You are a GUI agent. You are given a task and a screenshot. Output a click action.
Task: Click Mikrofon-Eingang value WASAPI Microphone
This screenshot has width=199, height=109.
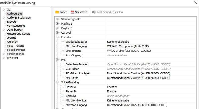[131, 46]
